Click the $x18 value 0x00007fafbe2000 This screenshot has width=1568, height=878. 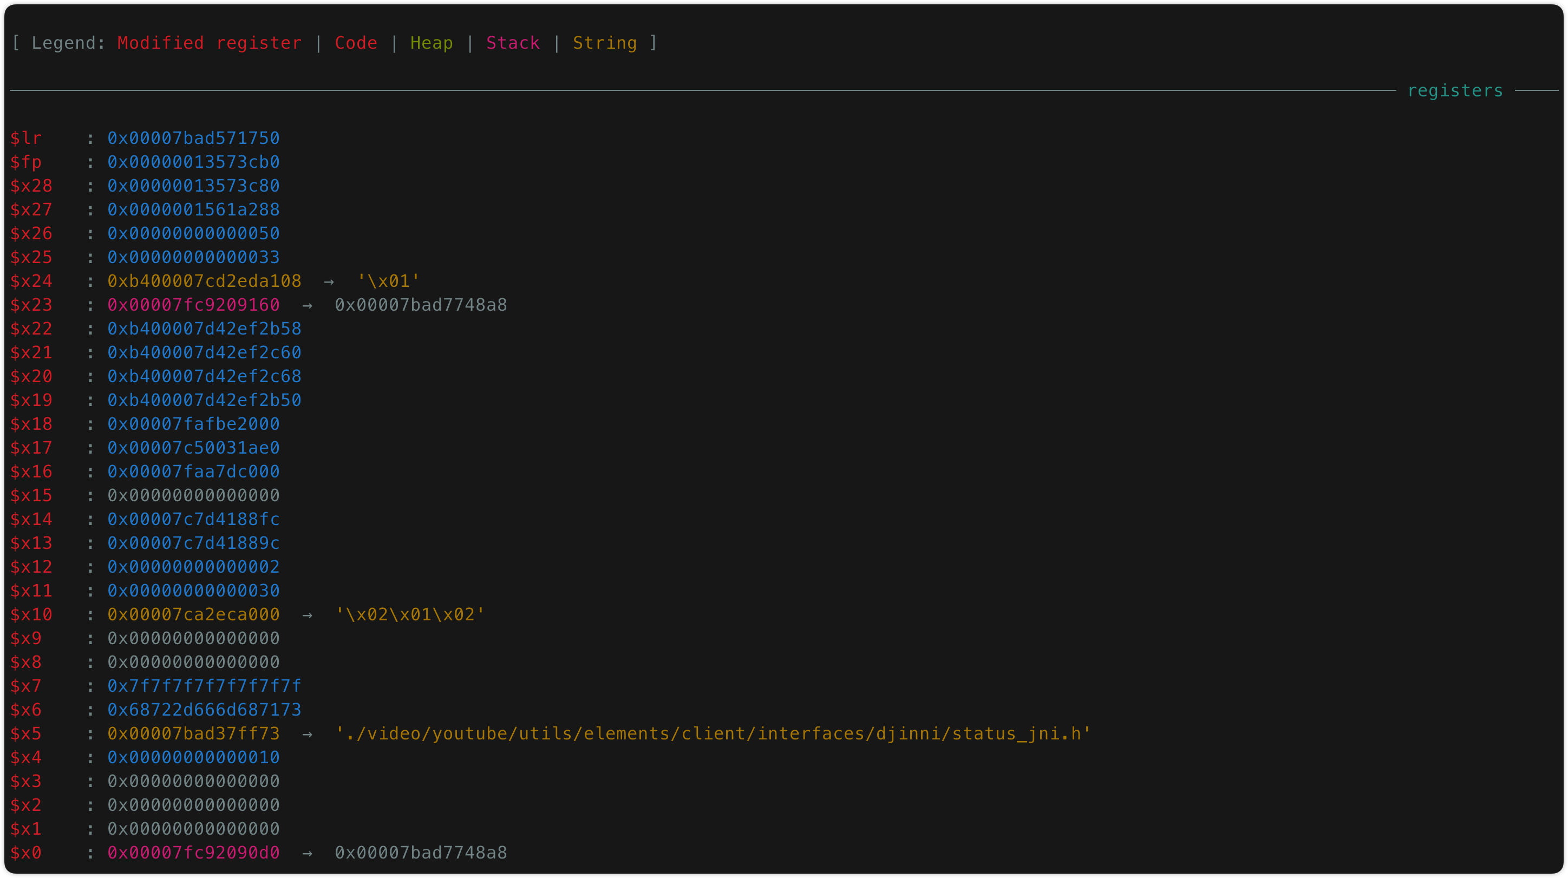pos(194,424)
